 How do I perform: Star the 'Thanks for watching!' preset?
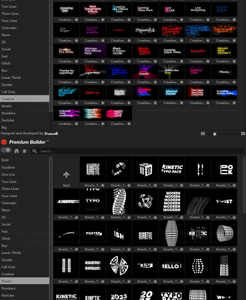[76, 82]
